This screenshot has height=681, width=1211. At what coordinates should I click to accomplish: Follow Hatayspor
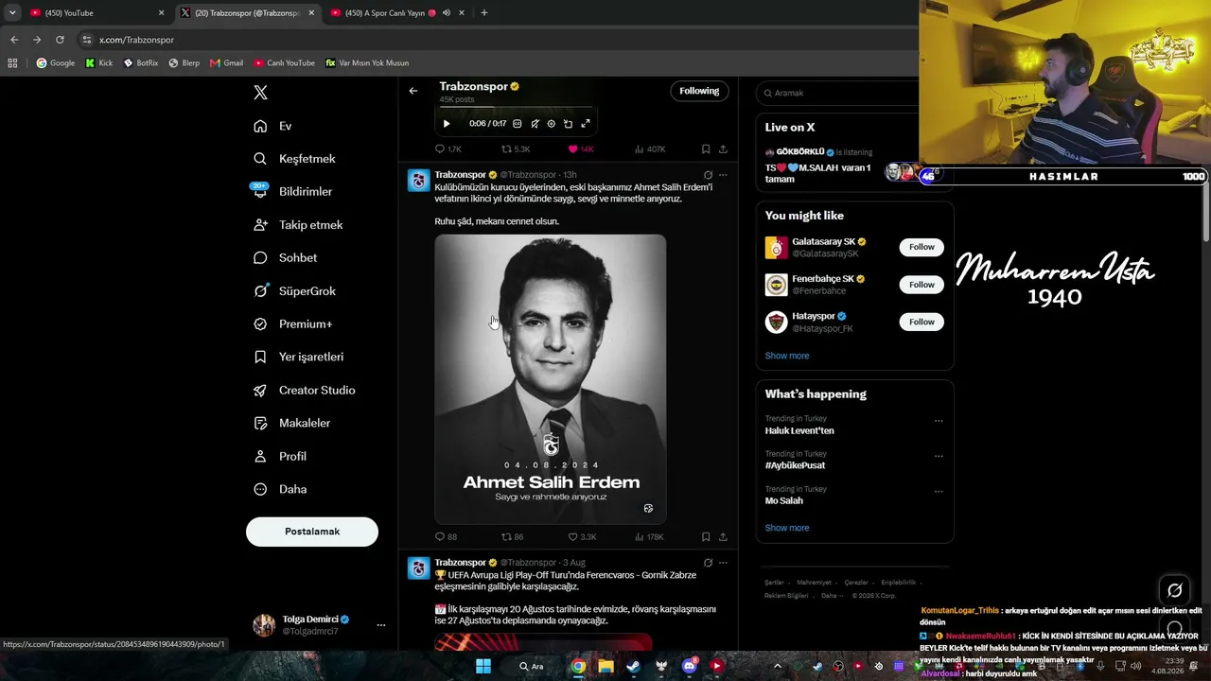921,322
